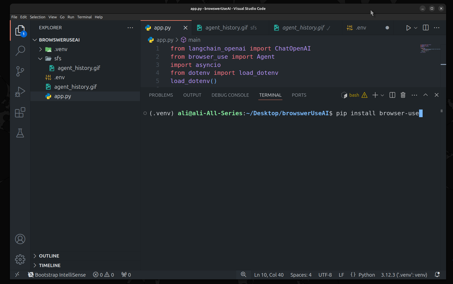Click UTF-8 encoding in status bar
The image size is (453, 284).
325,275
